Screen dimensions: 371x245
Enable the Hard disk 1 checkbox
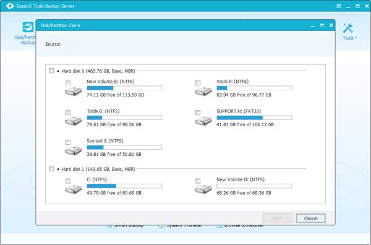51,169
